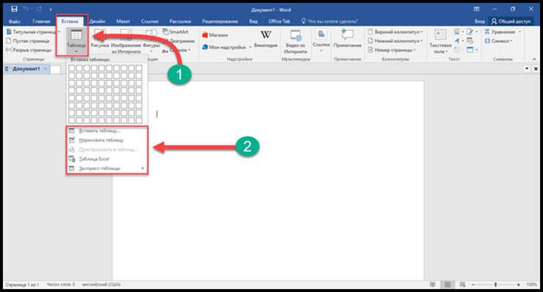The height and width of the screenshot is (292, 543).
Task: Open Магазин (Store) add-ins
Action: click(215, 35)
